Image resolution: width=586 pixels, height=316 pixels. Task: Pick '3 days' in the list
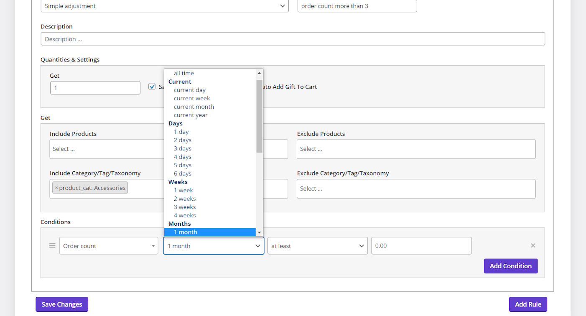point(183,148)
